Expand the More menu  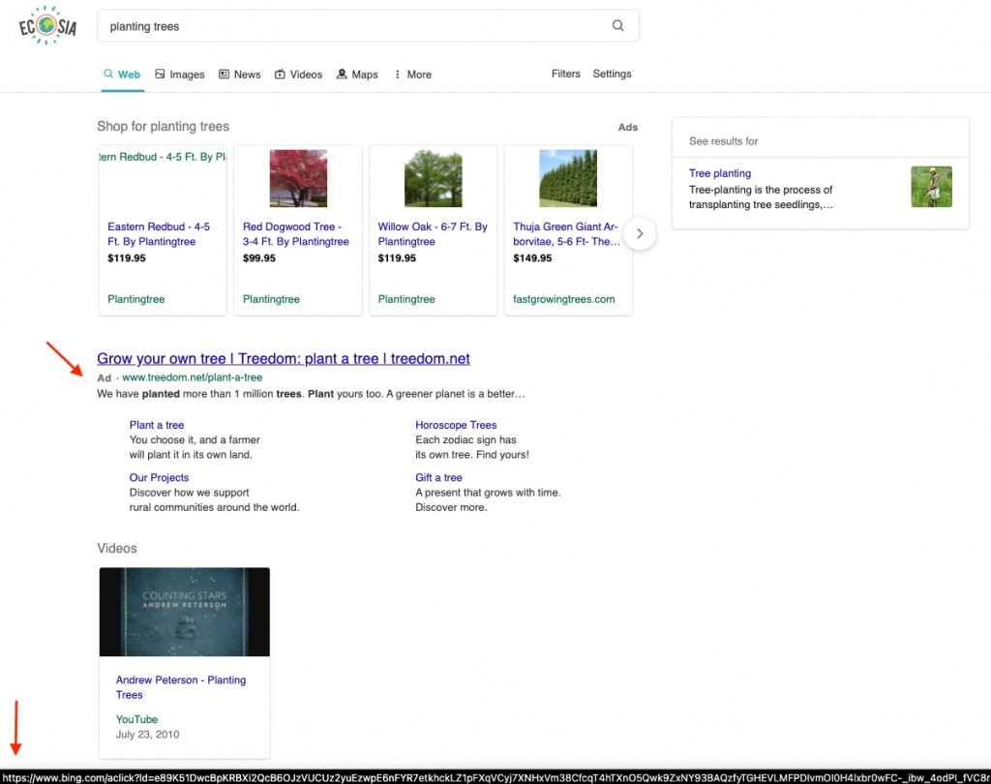coord(412,74)
